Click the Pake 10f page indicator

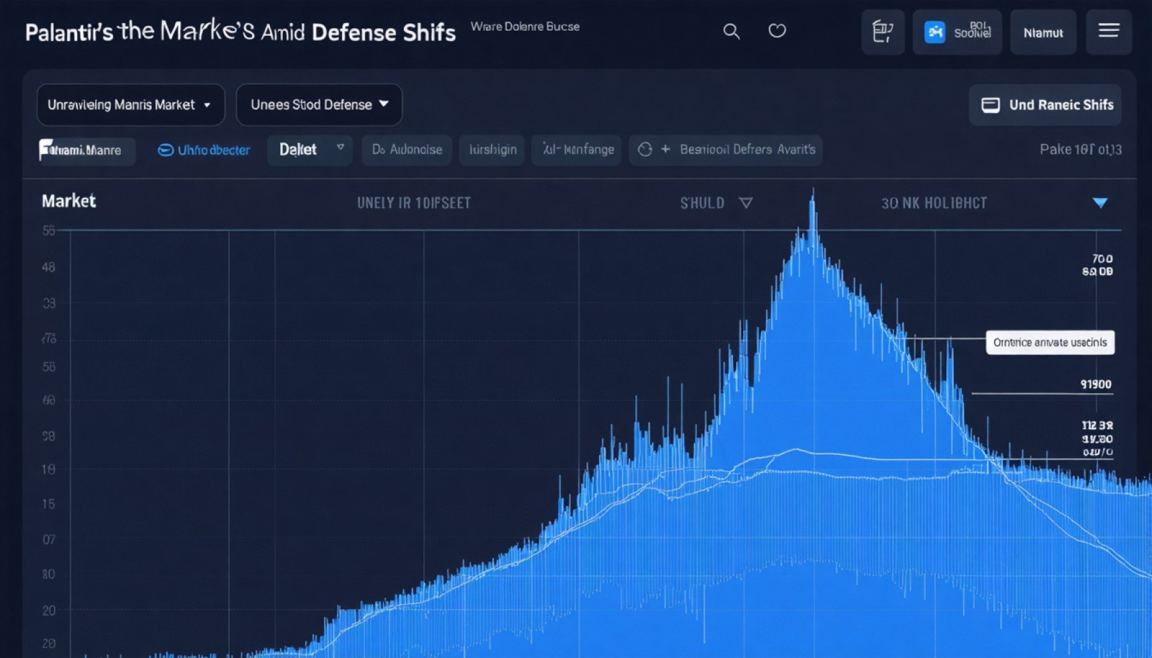[1081, 150]
